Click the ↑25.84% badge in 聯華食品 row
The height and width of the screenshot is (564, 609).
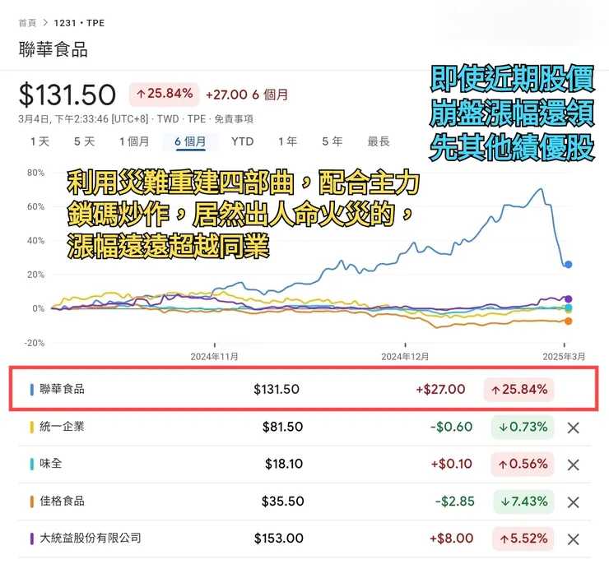point(519,390)
